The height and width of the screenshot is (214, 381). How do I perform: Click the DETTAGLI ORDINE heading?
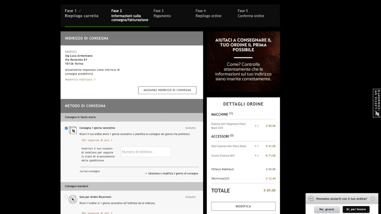tap(243, 104)
